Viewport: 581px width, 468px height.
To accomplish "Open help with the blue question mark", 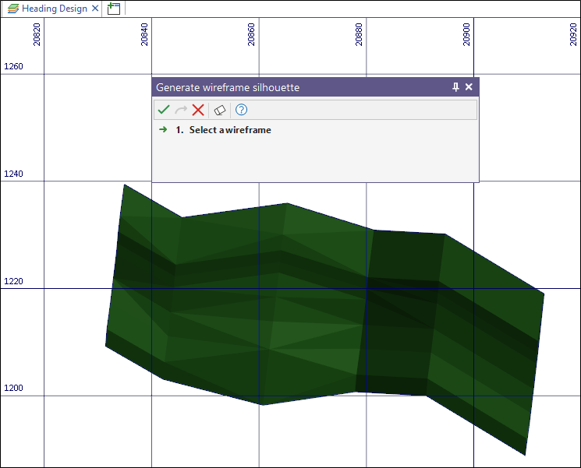I will point(242,110).
